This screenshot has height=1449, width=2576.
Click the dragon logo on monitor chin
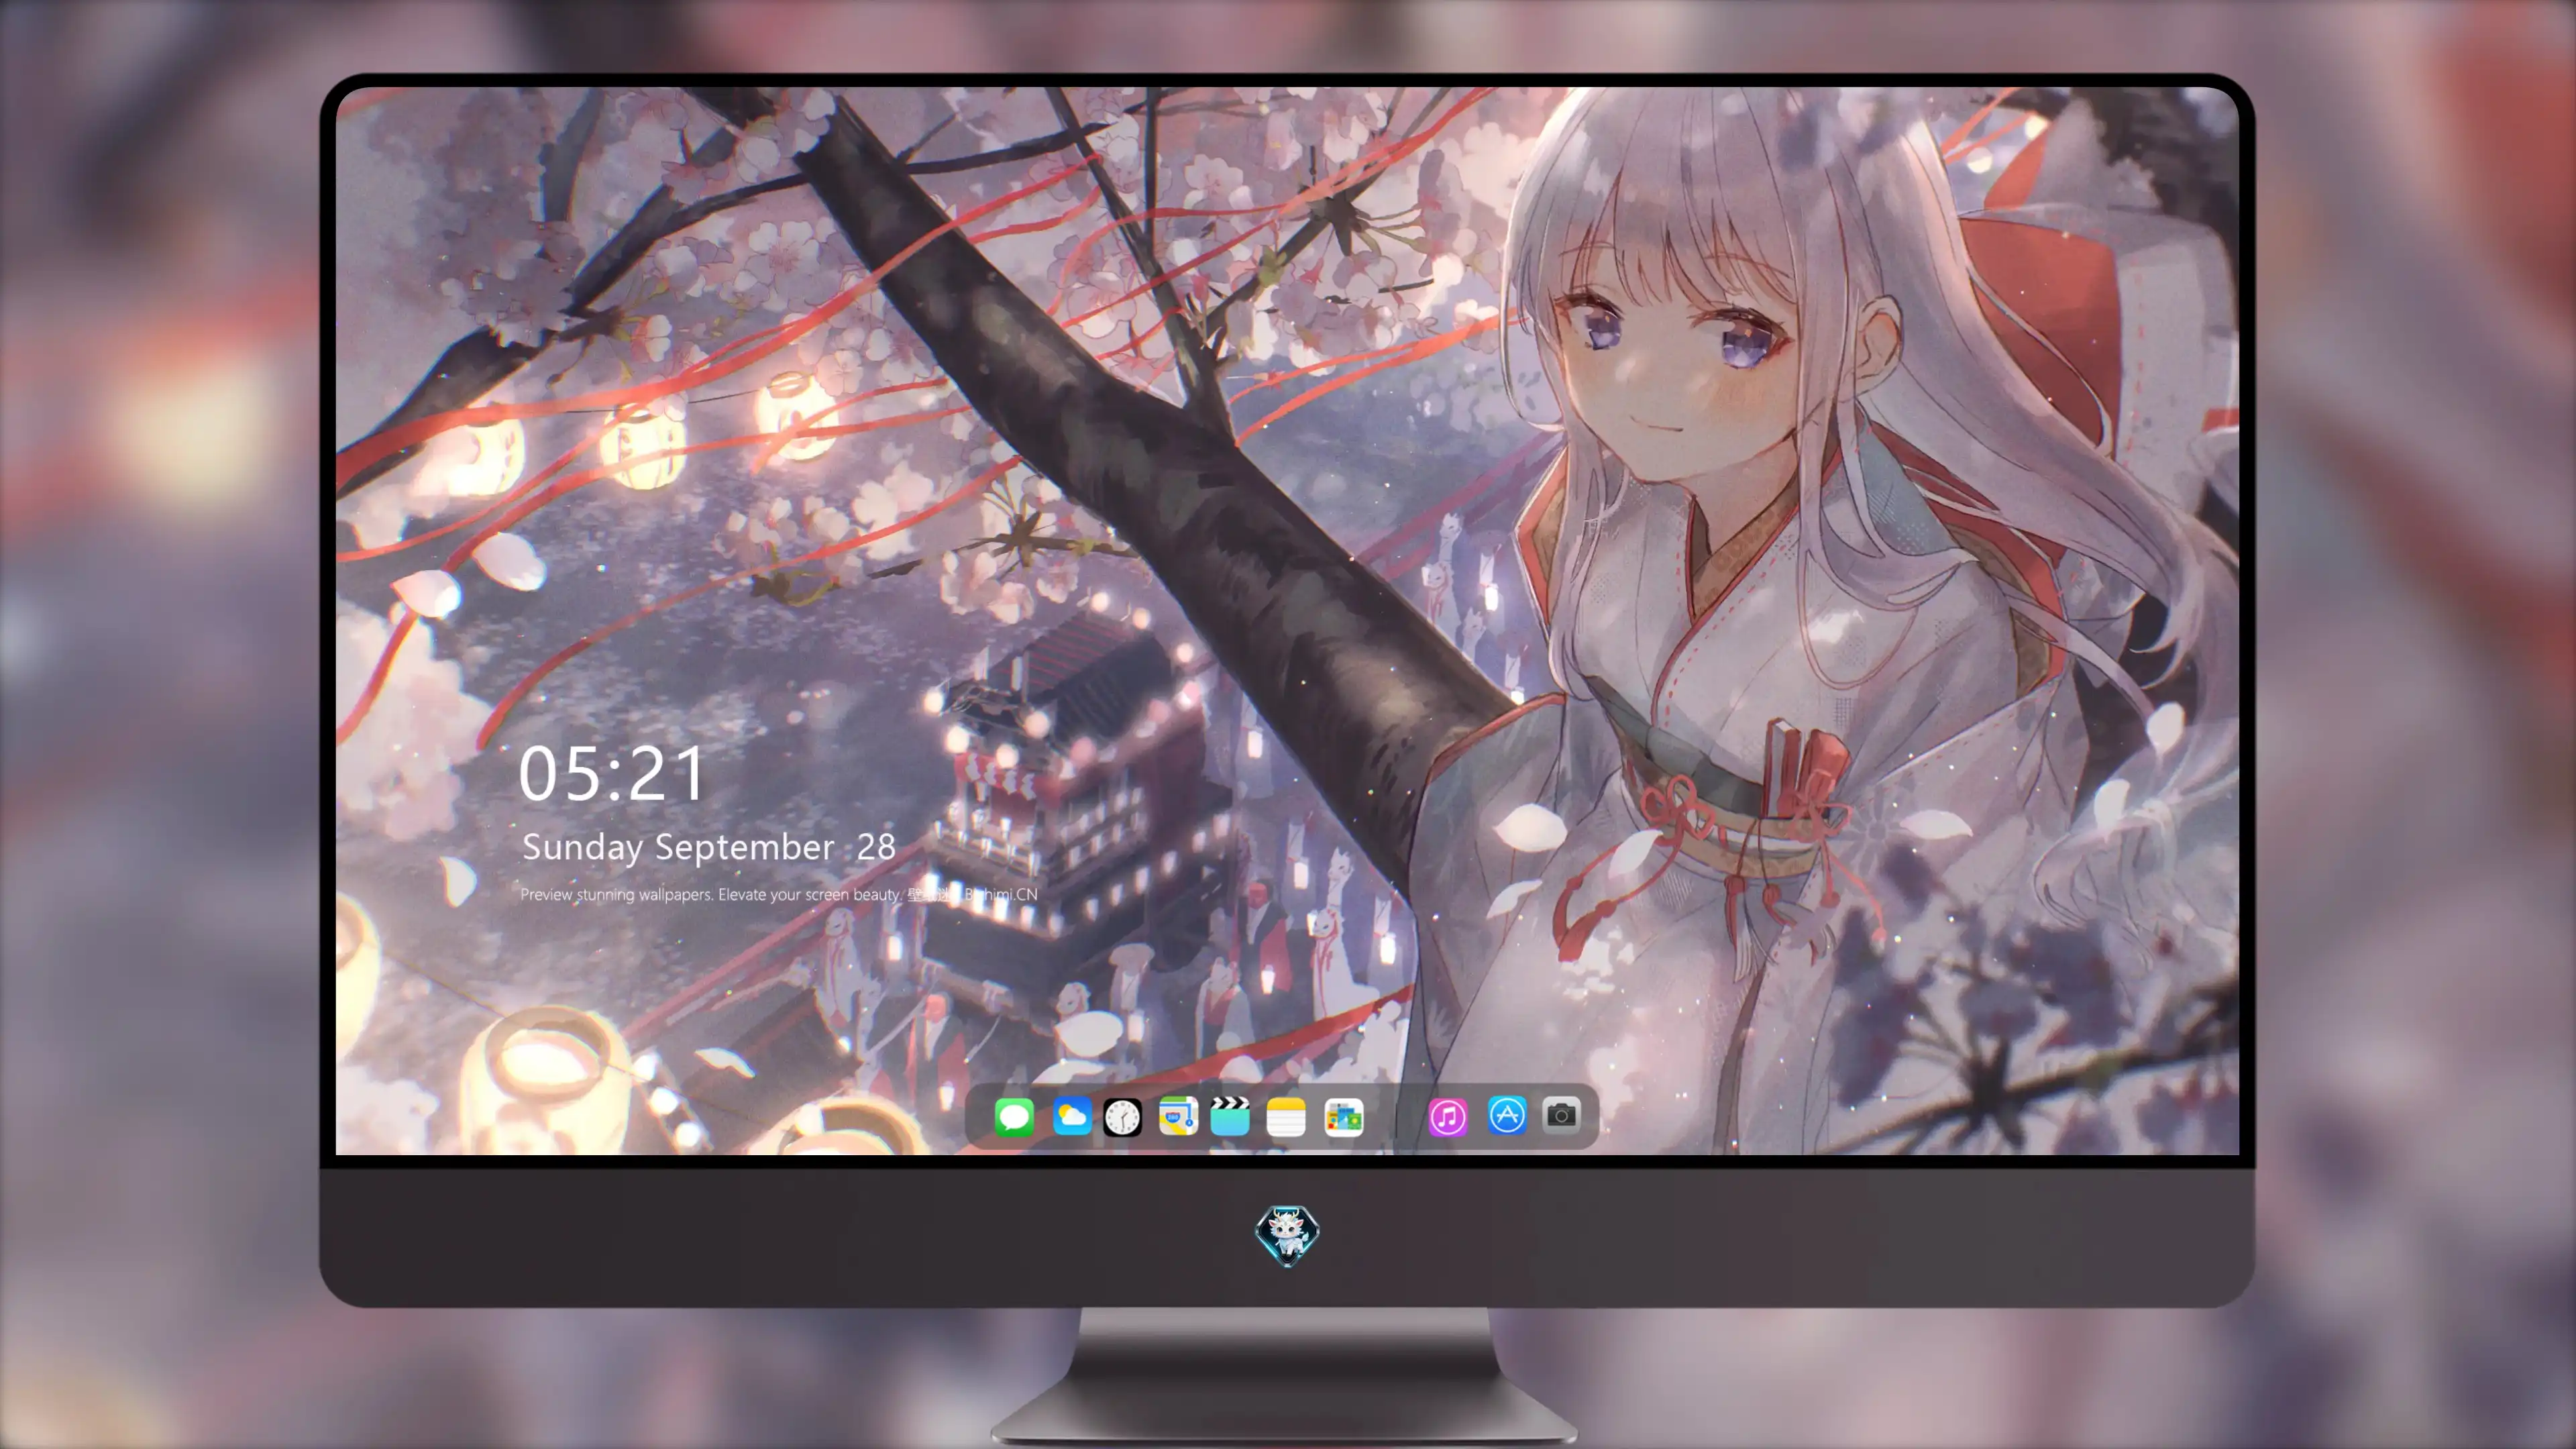(x=1287, y=1236)
